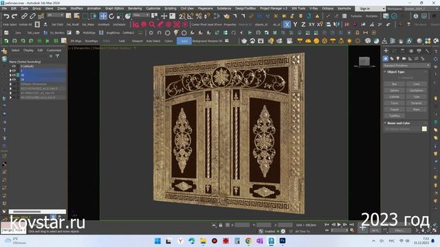Open the Select by Name dialog icon
This screenshot has width=440, height=247.
(x=76, y=16)
